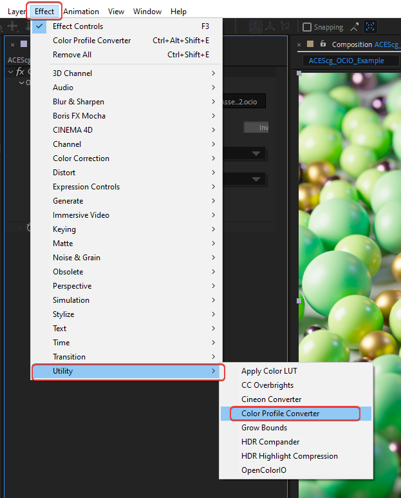
Task: Open the Animation menu in menu bar
Action: (x=81, y=12)
